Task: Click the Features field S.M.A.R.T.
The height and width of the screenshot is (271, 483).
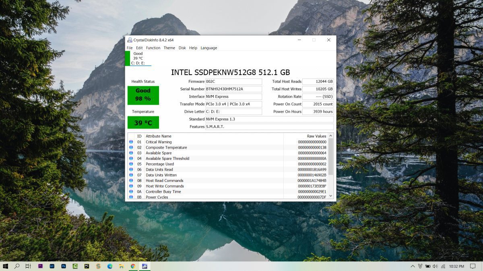Action: 269,127
